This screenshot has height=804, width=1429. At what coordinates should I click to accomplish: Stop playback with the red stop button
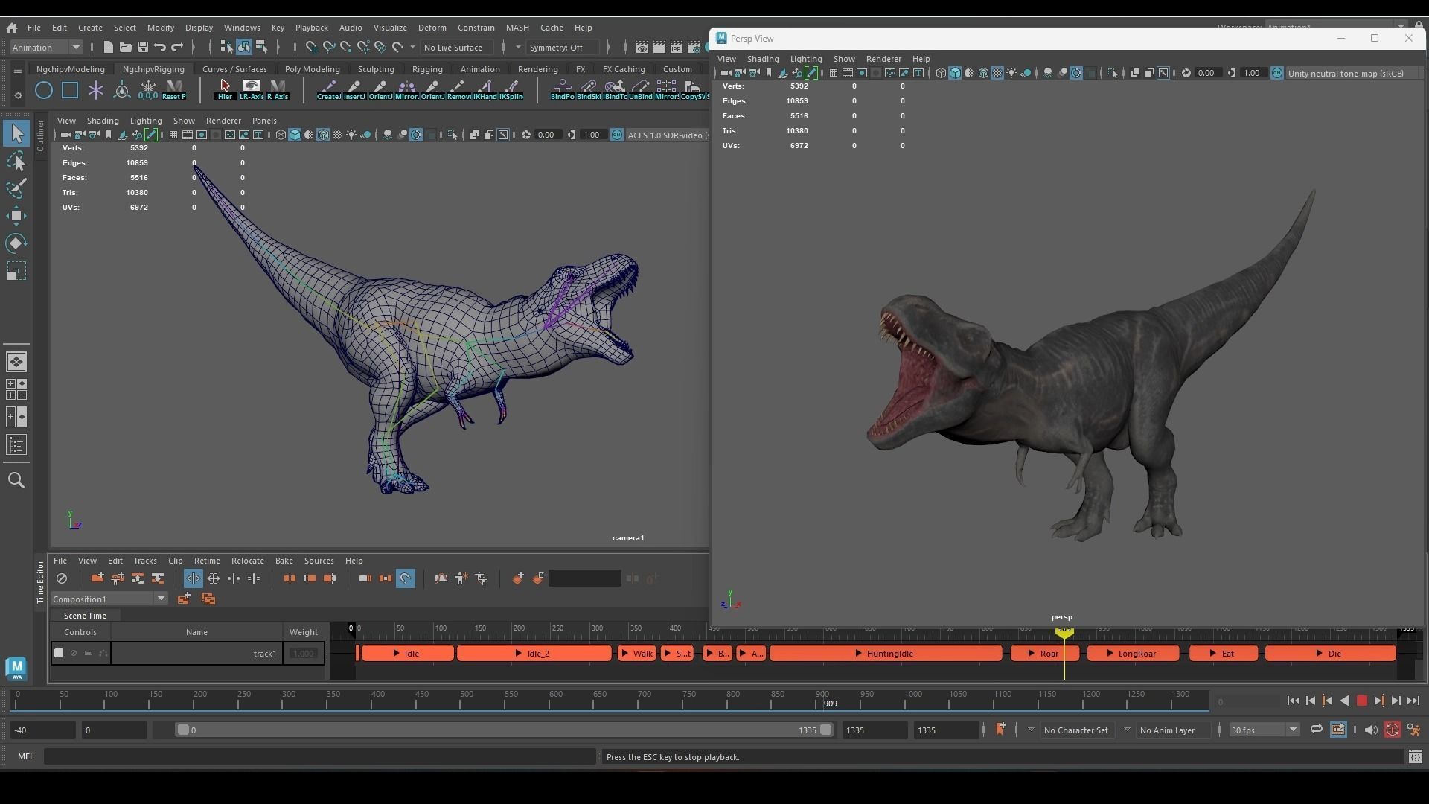tap(1362, 701)
